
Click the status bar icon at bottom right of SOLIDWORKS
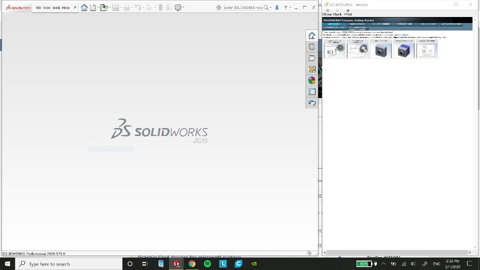pyautogui.click(x=309, y=253)
